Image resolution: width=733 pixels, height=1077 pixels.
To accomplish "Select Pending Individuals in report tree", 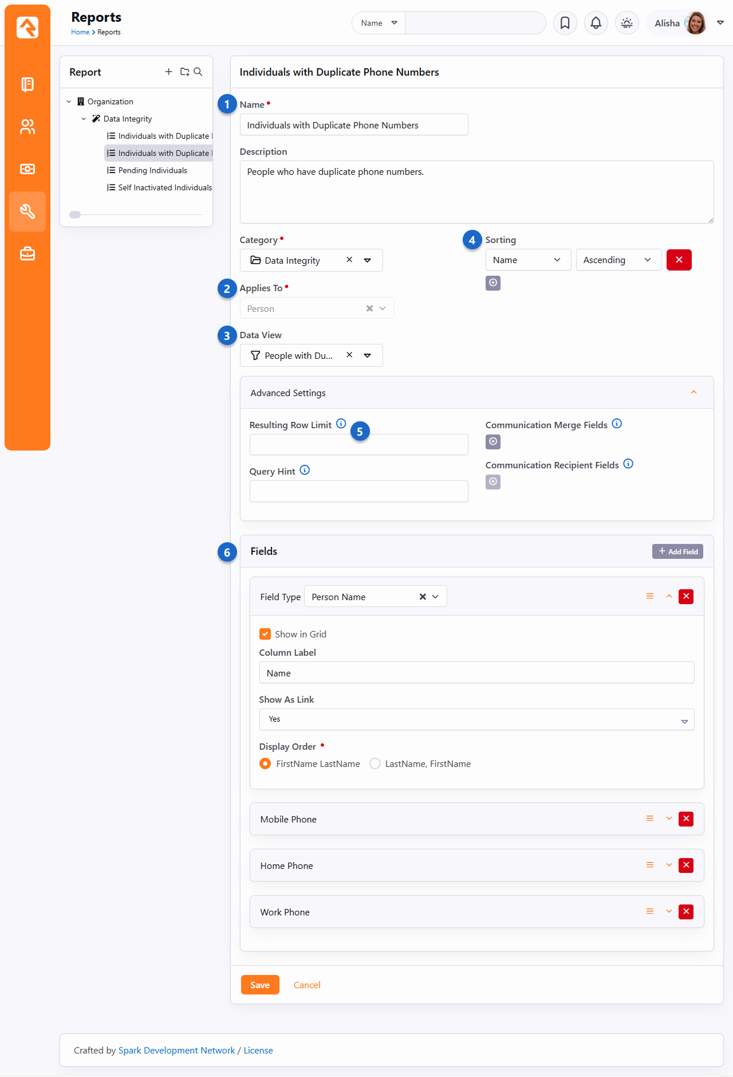I will (152, 170).
